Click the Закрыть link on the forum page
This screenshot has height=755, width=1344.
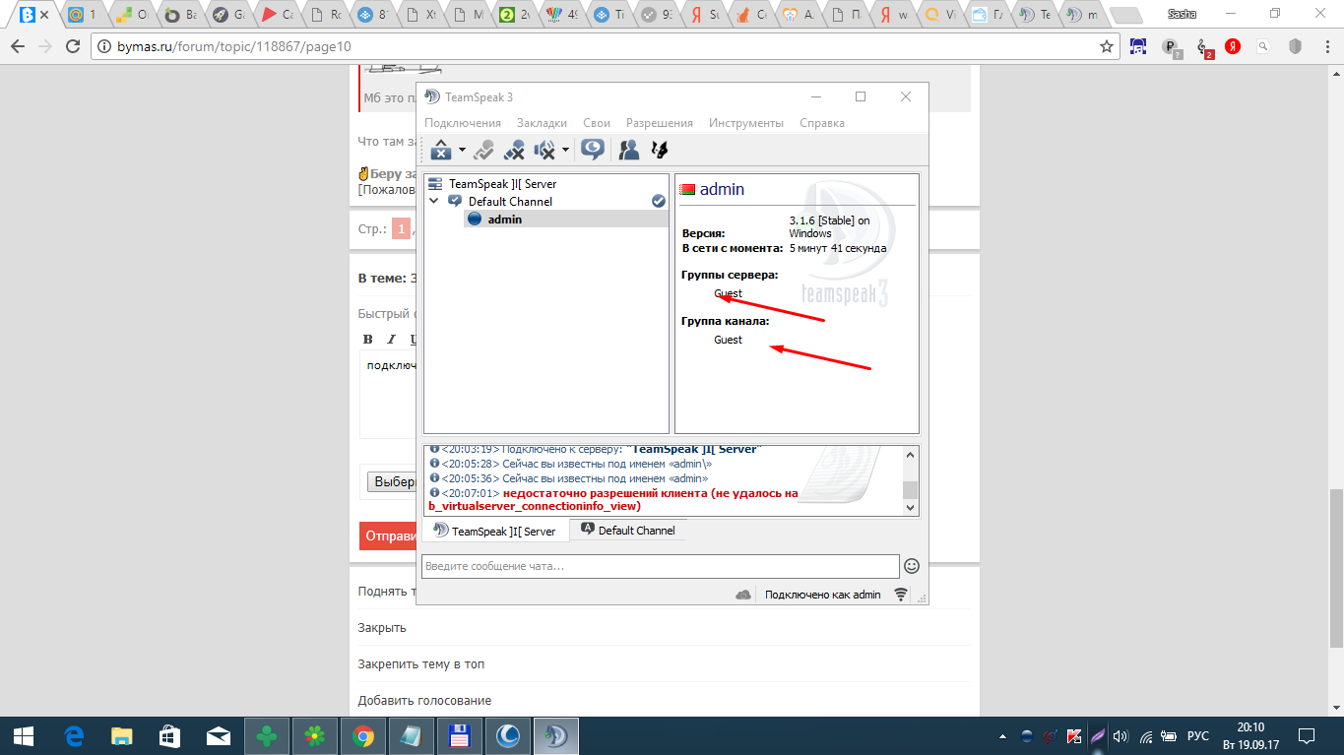point(382,628)
